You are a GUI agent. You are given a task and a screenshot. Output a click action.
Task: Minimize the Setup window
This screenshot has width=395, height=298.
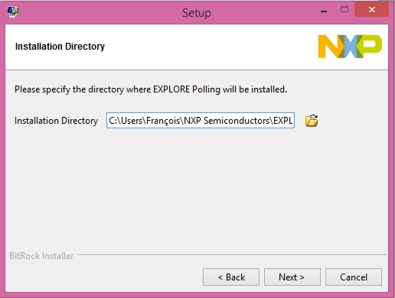coord(324,11)
